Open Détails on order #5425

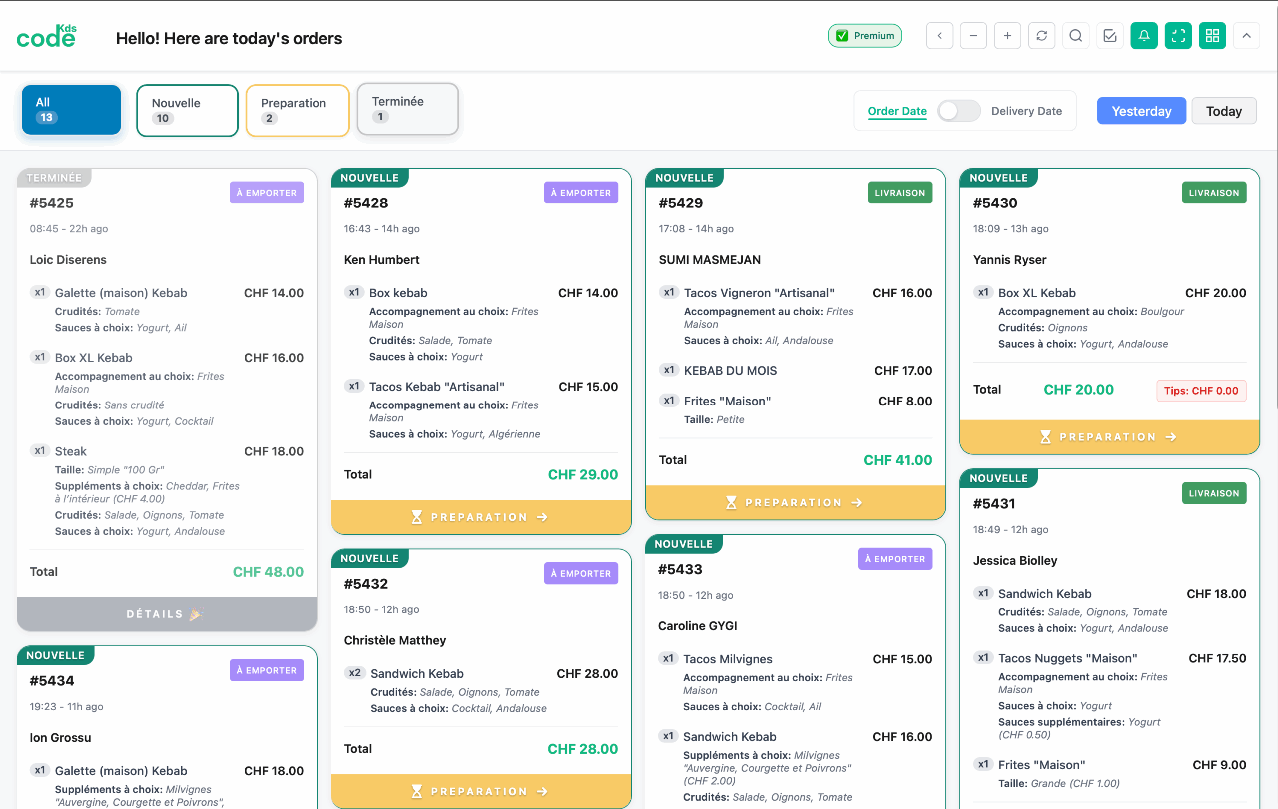pos(167,614)
